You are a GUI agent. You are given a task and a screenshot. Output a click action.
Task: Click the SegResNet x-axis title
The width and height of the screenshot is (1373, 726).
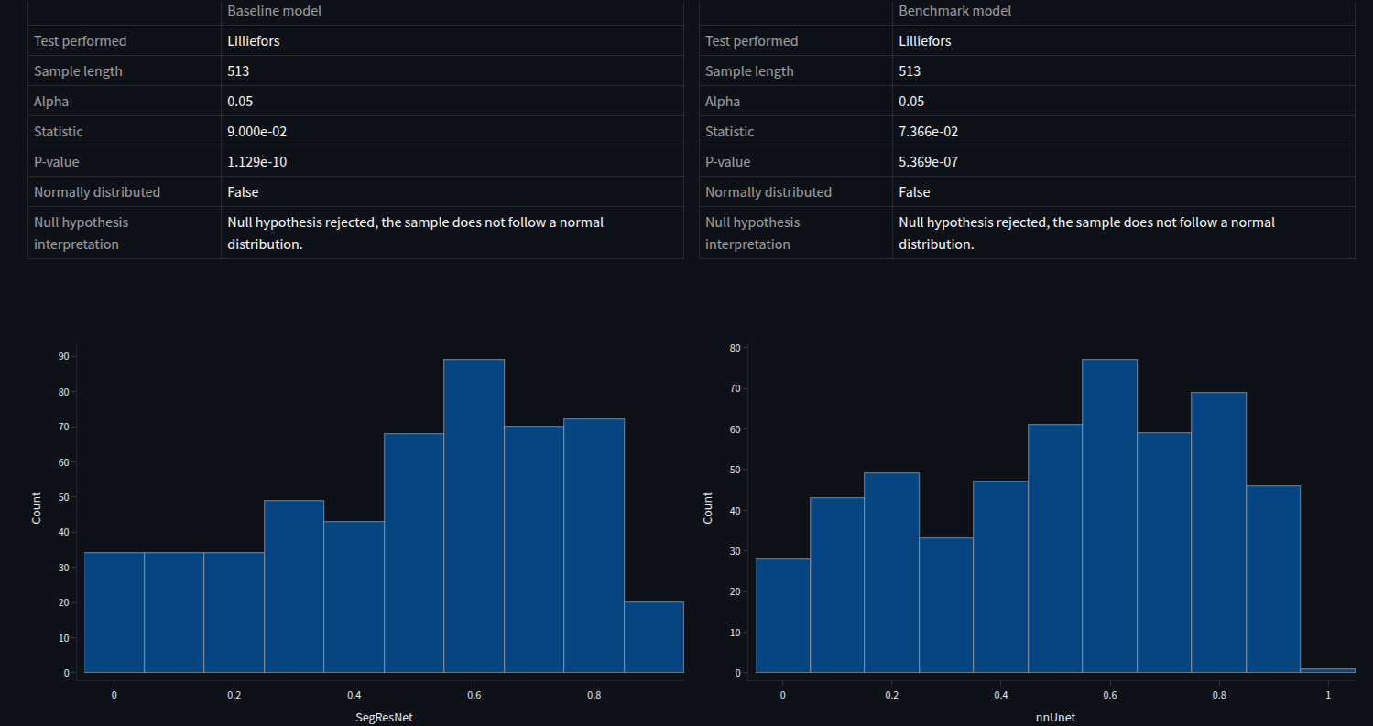378,717
